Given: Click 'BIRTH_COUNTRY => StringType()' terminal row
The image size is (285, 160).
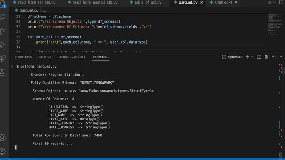Looking at the screenshot, I should (79, 123).
